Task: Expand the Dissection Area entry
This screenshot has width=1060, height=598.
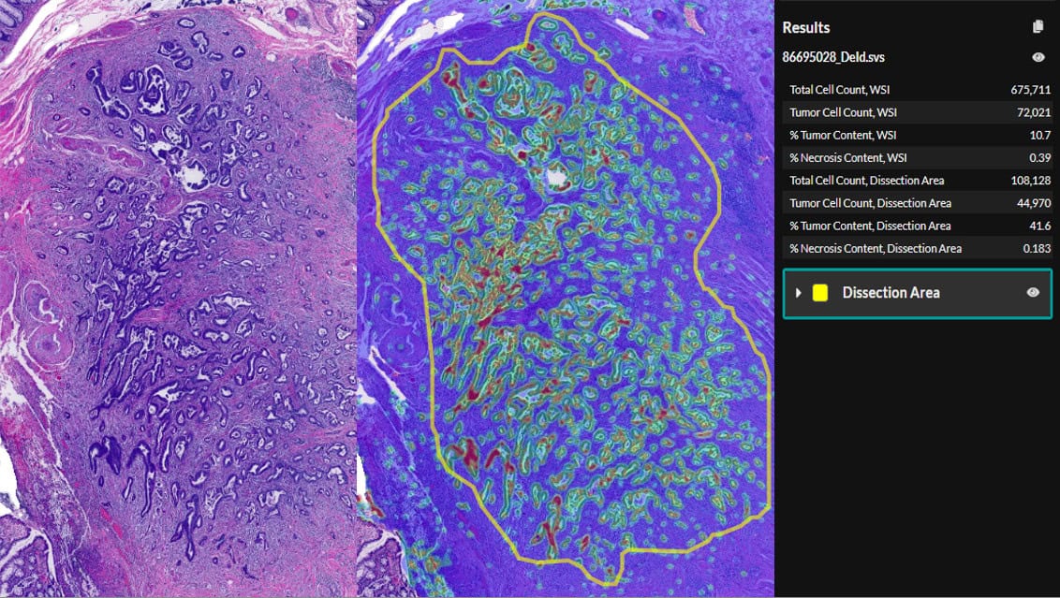Action: click(x=799, y=293)
